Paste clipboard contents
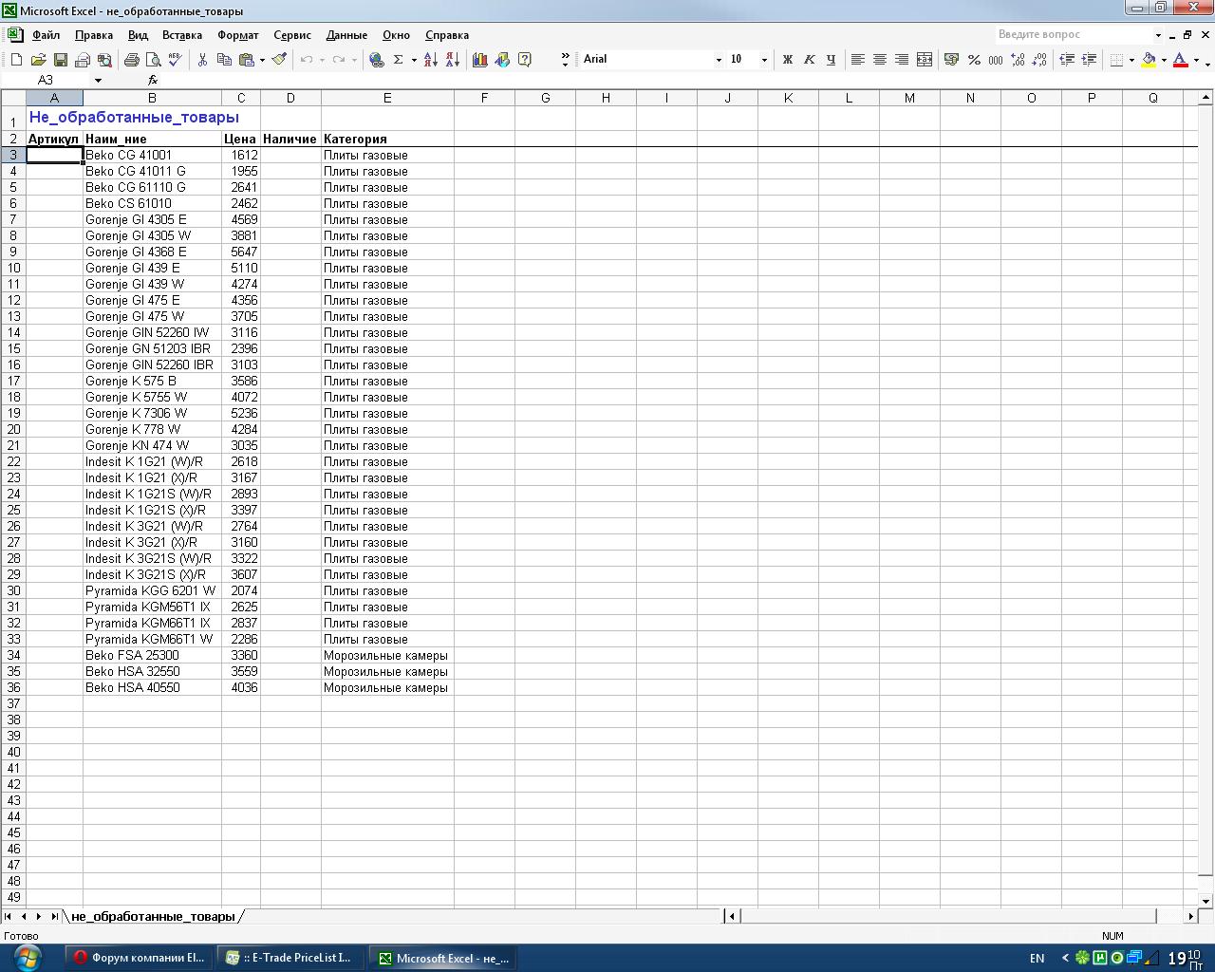Image resolution: width=1215 pixels, height=972 pixels. click(247, 60)
